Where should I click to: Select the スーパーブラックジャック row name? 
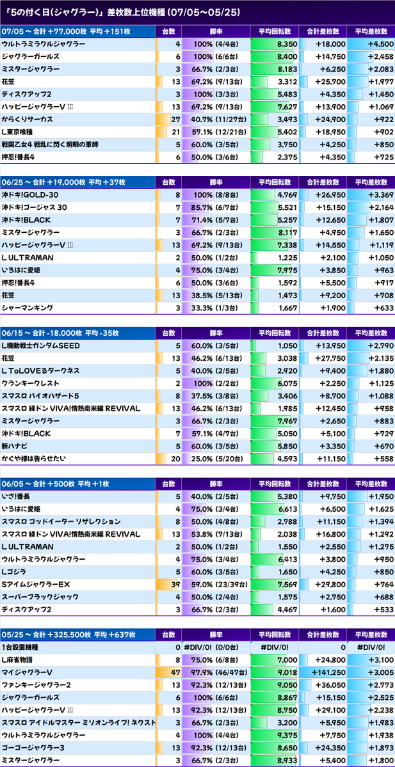(40, 597)
